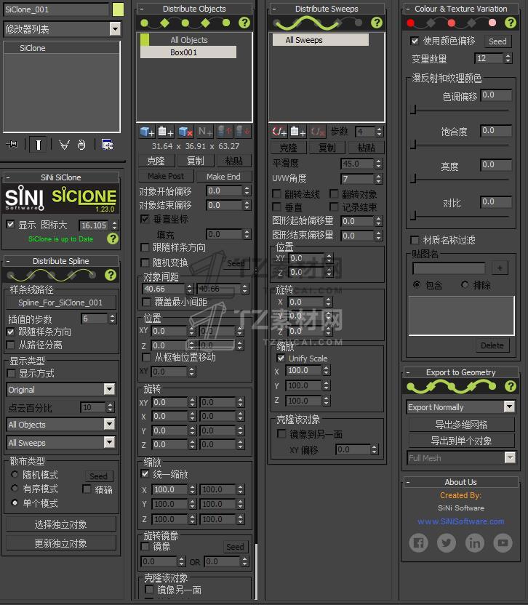Image resolution: width=528 pixels, height=605 pixels.
Task: Open help for the Distribute Objects rollout
Action: click(244, 23)
